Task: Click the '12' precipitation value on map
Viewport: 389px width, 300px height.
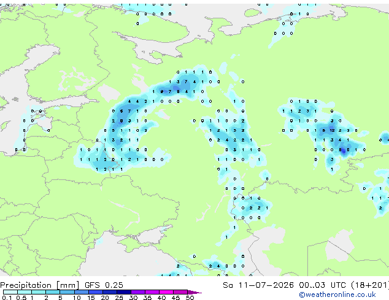Action: coord(332,130)
